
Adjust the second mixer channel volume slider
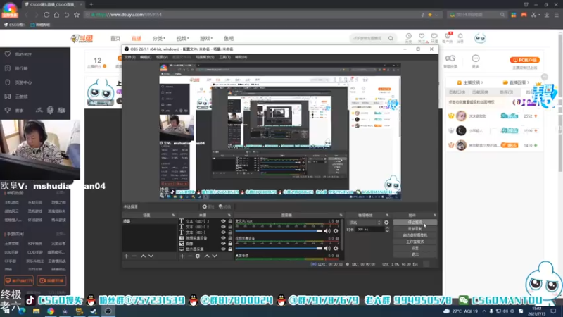click(x=279, y=249)
